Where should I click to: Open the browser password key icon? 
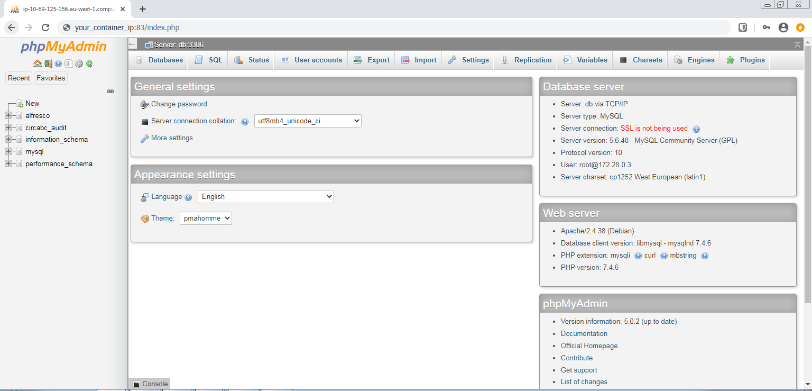[766, 28]
